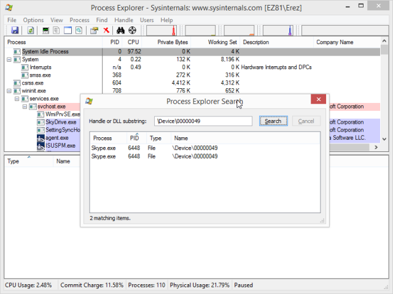Sort search results by Process column header

point(109,138)
